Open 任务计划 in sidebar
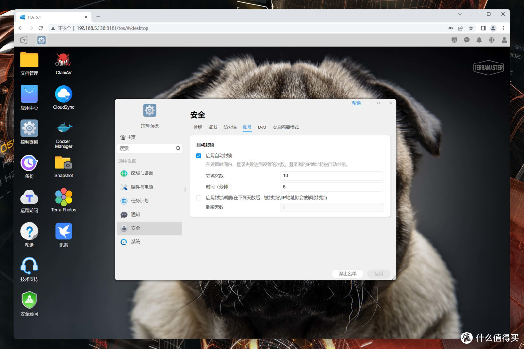Viewport: 524px width, 349px height. point(150,200)
